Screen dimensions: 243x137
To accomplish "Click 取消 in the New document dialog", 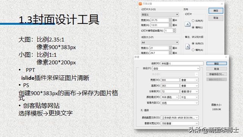I will coord(216,69).
